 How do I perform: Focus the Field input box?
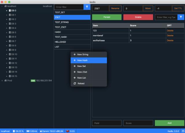(x=107, y=123)
